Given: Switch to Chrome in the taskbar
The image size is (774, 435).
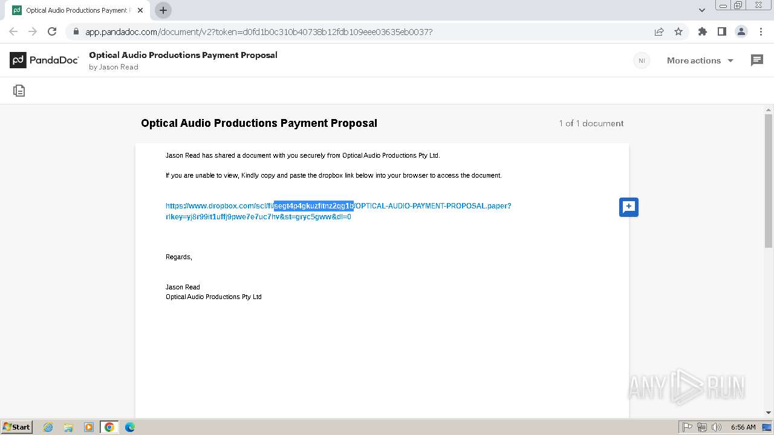Looking at the screenshot, I should [x=109, y=427].
